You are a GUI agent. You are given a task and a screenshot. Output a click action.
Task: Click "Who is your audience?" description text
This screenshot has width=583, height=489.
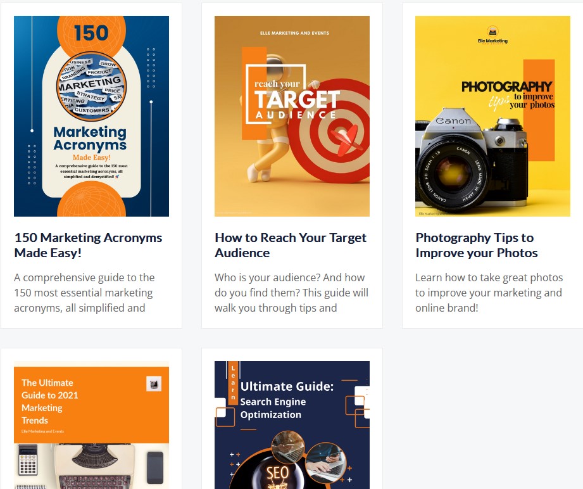[x=291, y=293]
